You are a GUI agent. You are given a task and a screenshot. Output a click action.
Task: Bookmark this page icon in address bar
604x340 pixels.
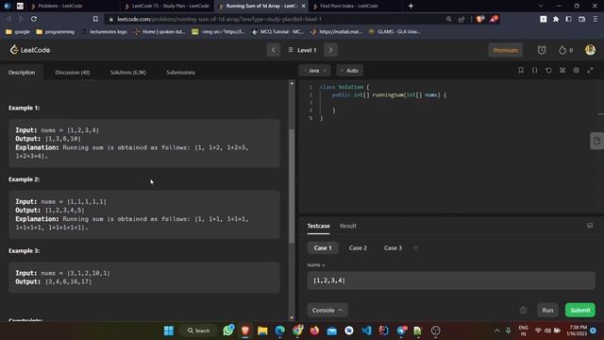tap(95, 19)
